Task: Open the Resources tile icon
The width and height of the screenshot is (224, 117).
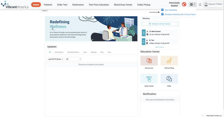Action: tap(149, 60)
